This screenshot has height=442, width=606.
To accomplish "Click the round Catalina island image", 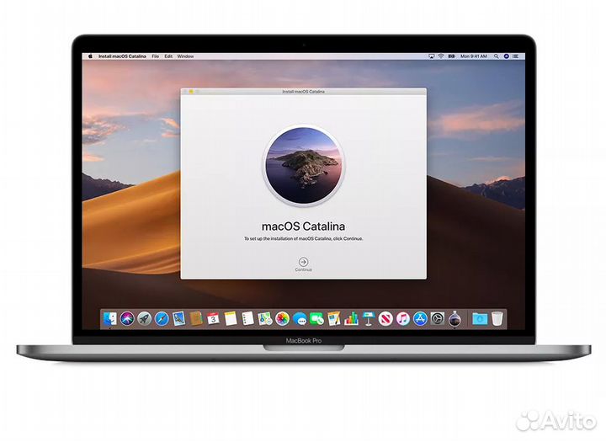I will (x=303, y=165).
